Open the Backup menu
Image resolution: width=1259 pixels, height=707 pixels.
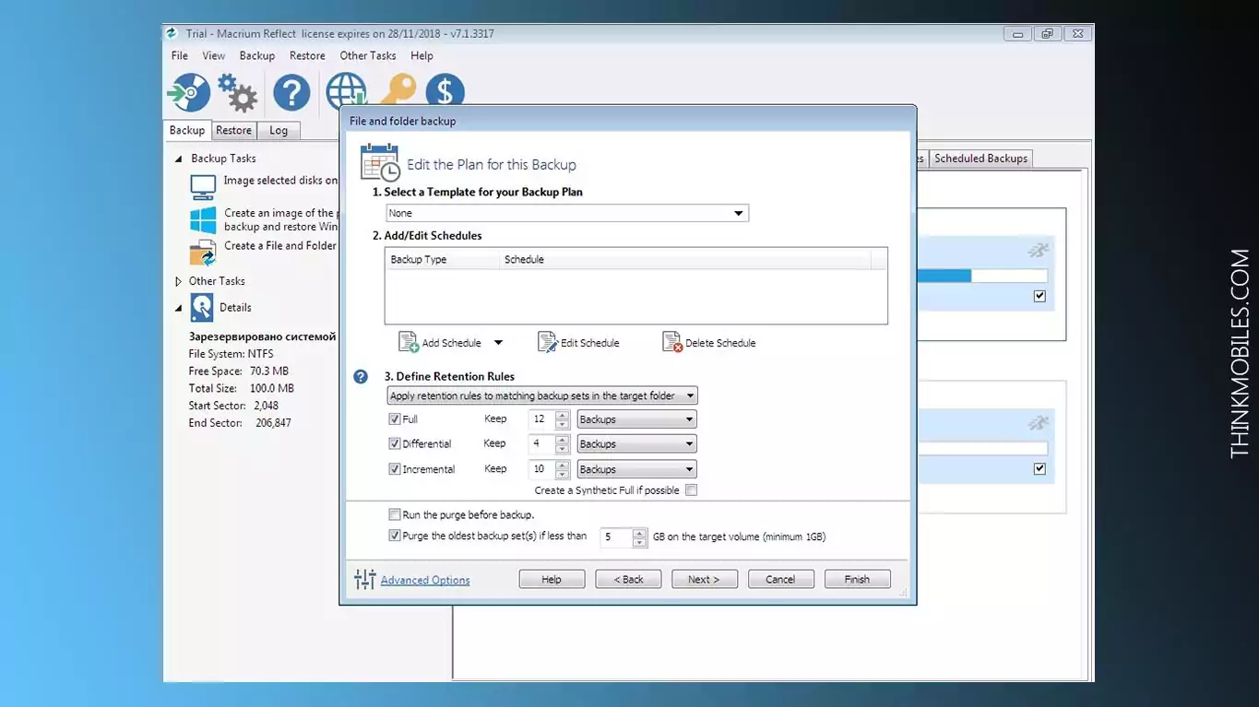257,55
